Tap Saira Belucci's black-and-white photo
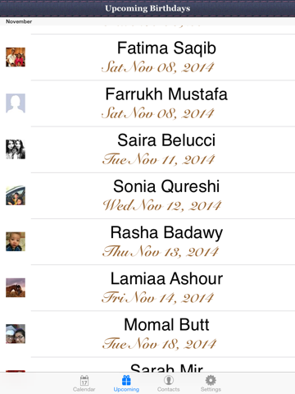 coord(16,149)
